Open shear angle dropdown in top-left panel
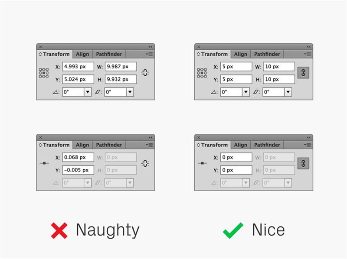 click(130, 92)
